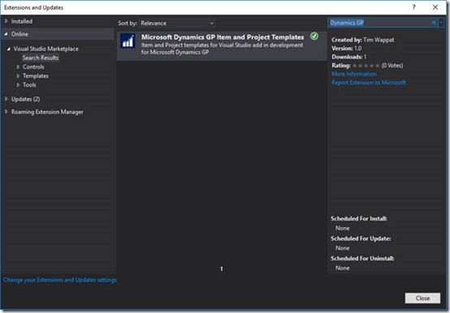
Task: Click the Scheduled For Uninstall label
Action: (x=362, y=259)
